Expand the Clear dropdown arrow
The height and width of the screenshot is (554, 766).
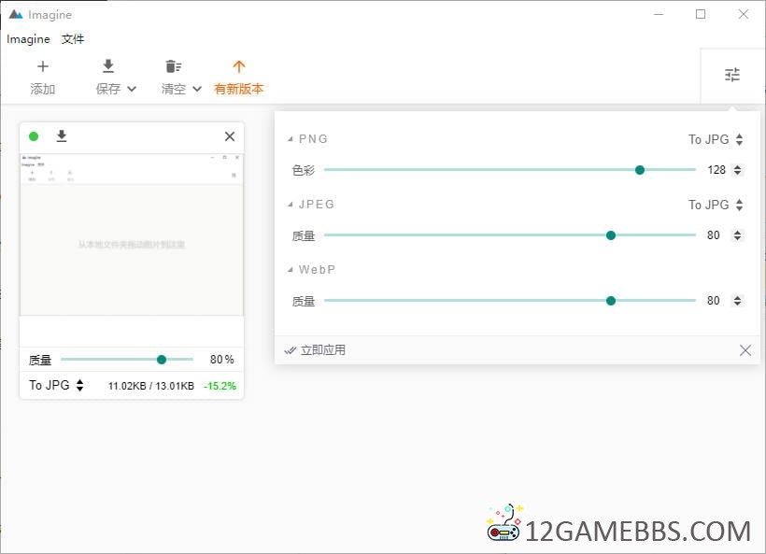pyautogui.click(x=197, y=90)
